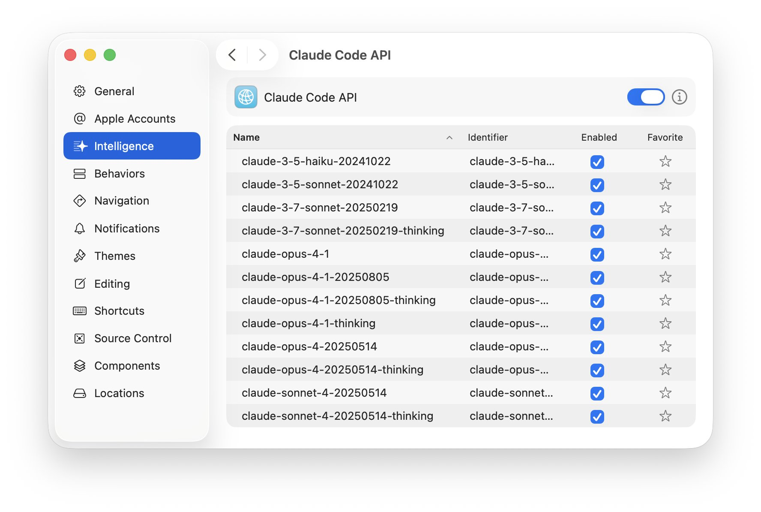Uncheck the claude-opus-4-1 Enabled box
Viewport: 761px width, 512px height.
click(x=597, y=255)
